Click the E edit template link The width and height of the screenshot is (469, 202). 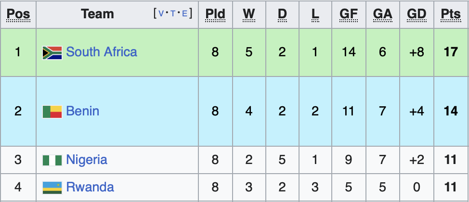[184, 14]
